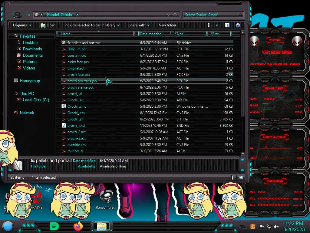Open Videos in the navigation pane
The height and width of the screenshot is (233, 310).
(29, 68)
